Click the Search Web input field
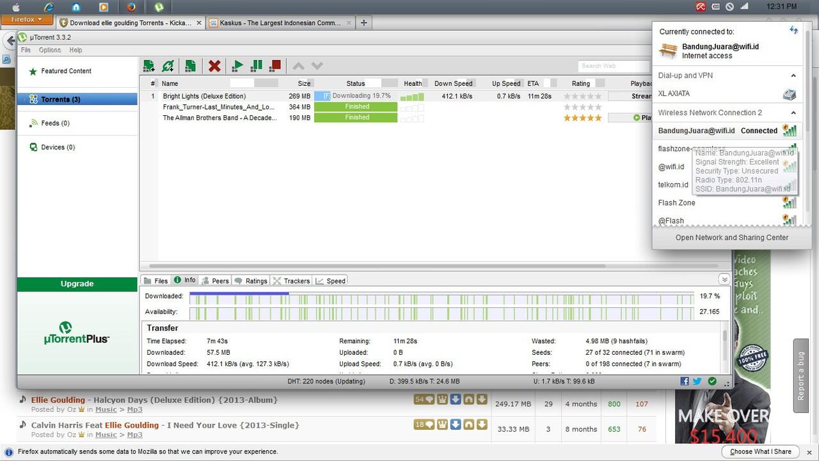 point(614,65)
